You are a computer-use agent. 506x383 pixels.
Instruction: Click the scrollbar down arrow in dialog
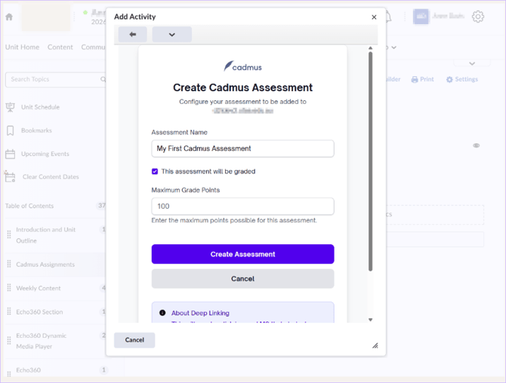[x=371, y=320]
